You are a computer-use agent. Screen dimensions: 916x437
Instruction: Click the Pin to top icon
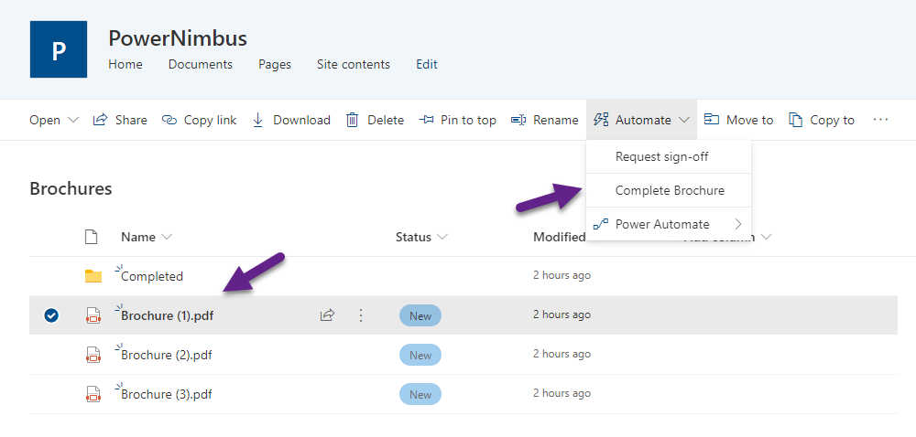(426, 120)
